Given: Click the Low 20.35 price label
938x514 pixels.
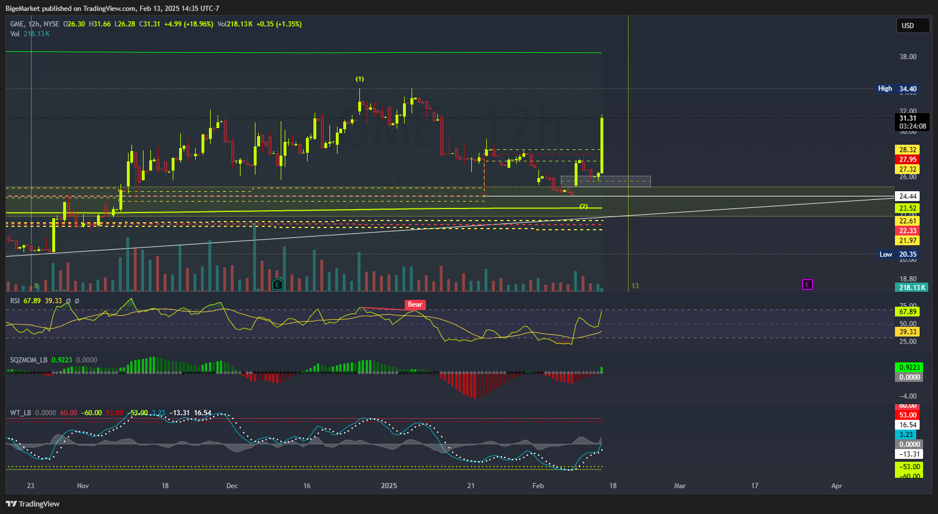Looking at the screenshot, I should (x=898, y=254).
